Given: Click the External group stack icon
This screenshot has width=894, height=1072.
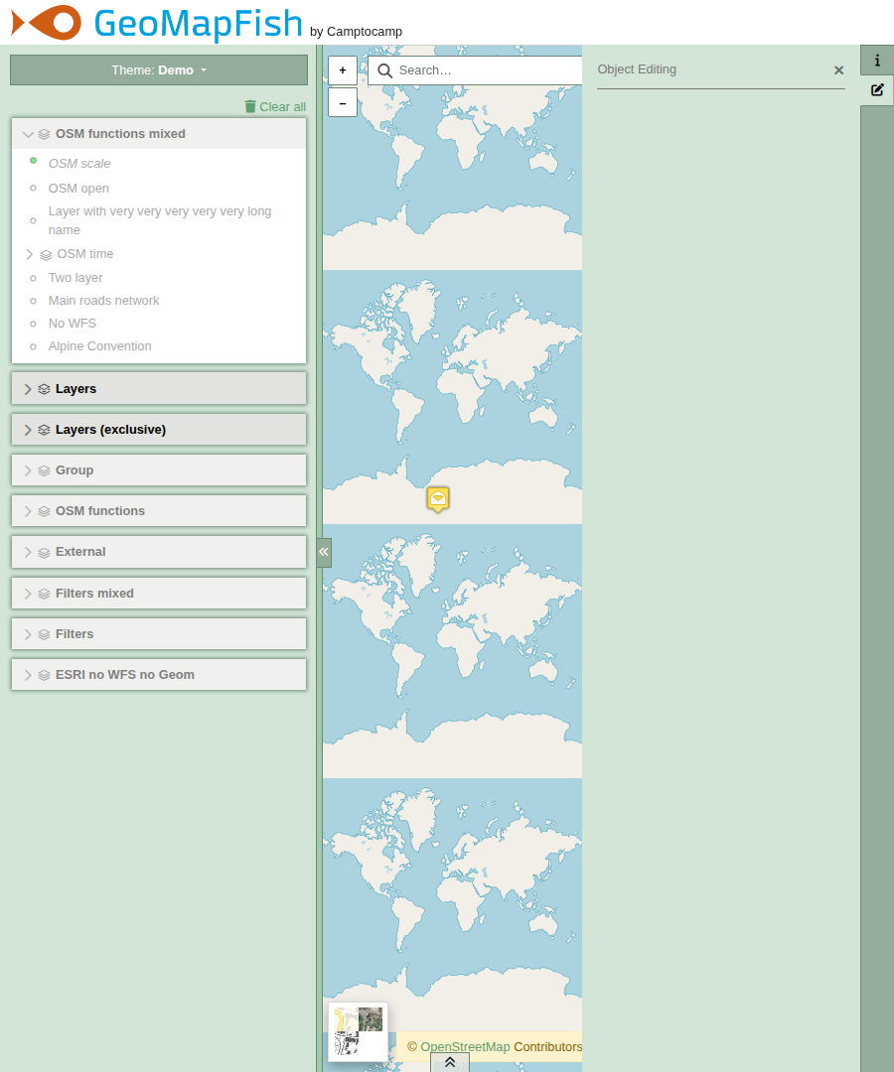Looking at the screenshot, I should [x=44, y=553].
